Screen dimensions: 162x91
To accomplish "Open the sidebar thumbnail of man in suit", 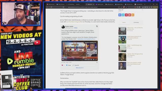I will pyautogui.click(x=122, y=66).
